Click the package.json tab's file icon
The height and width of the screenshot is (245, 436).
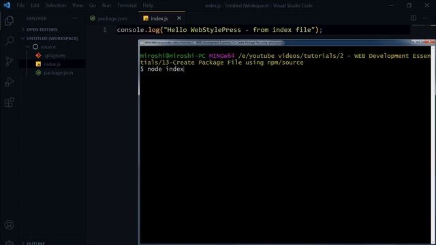click(93, 18)
